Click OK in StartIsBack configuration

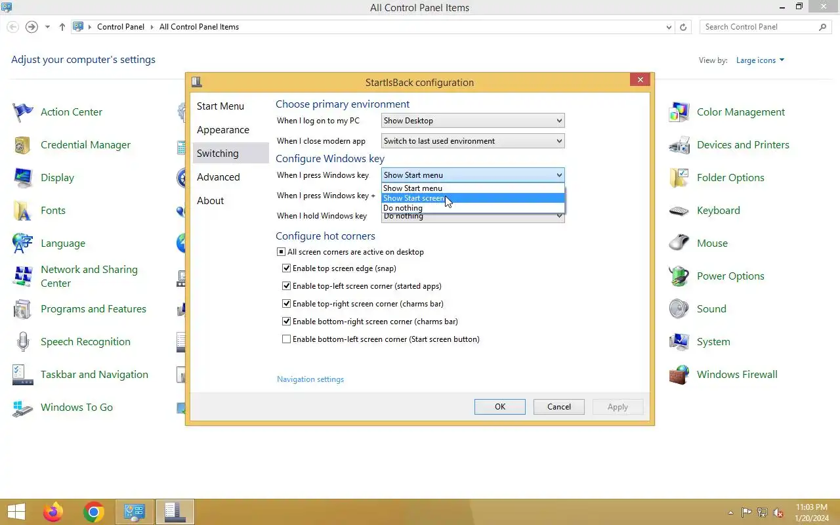[x=500, y=407]
